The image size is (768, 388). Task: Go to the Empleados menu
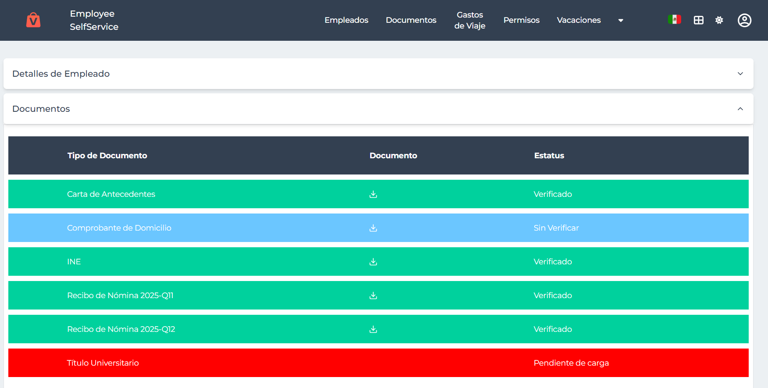(346, 20)
